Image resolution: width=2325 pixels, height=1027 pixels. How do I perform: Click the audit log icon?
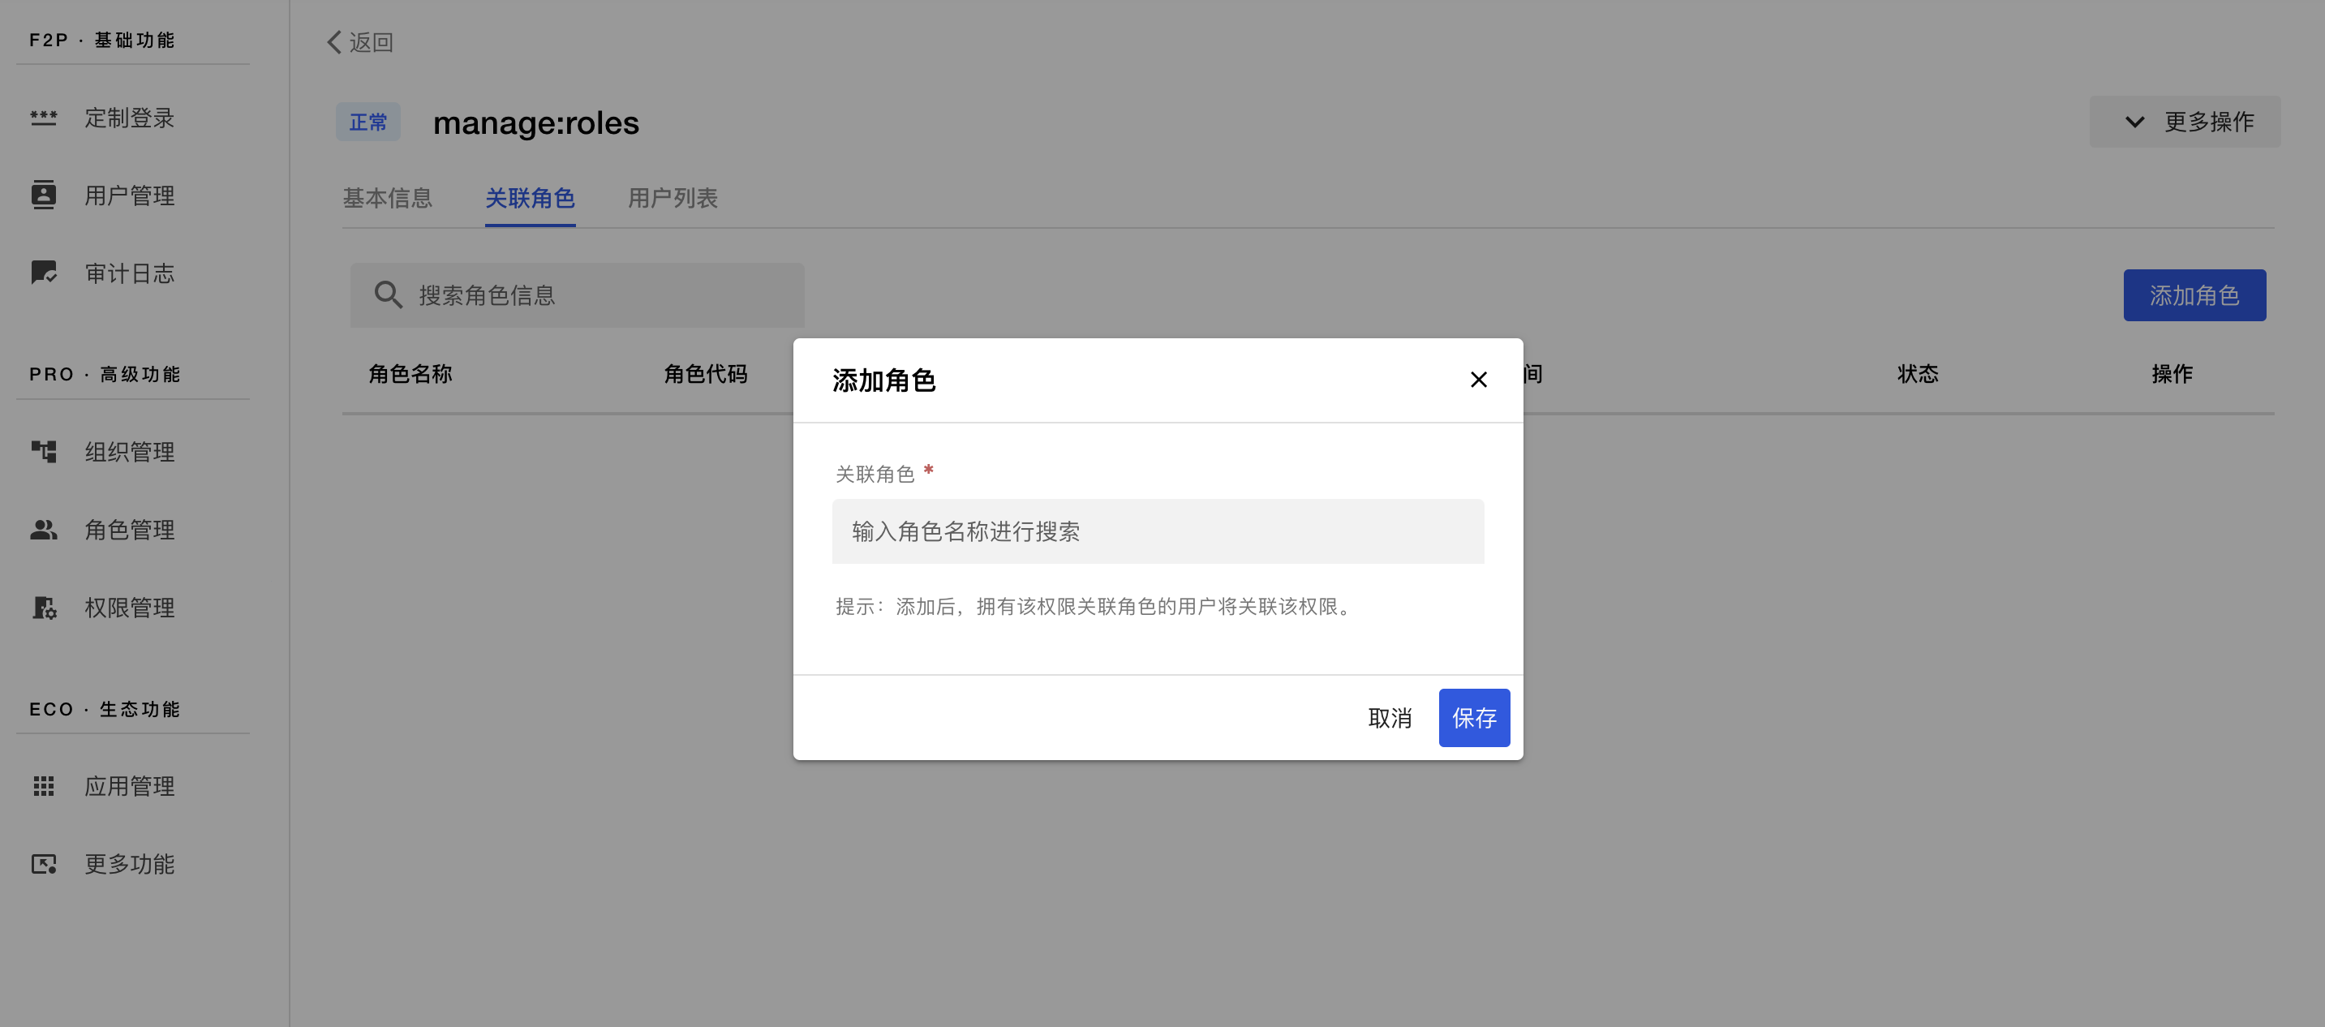43,273
